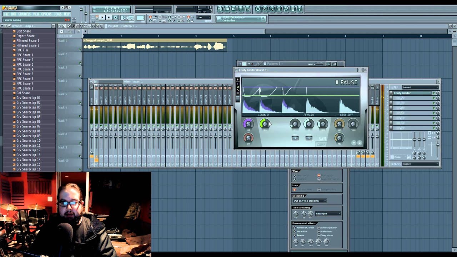Open effect slot 3 dropdown arrow
Image resolution: width=457 pixels, height=257 pixels.
point(391,103)
